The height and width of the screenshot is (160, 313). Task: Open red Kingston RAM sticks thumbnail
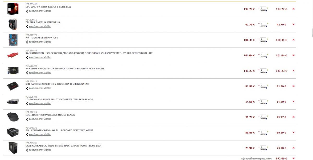point(13,55)
